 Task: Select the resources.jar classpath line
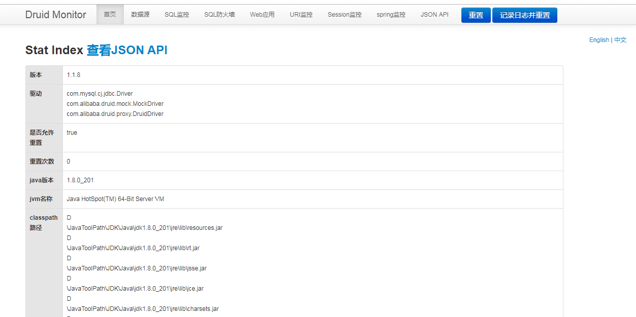[145, 228]
